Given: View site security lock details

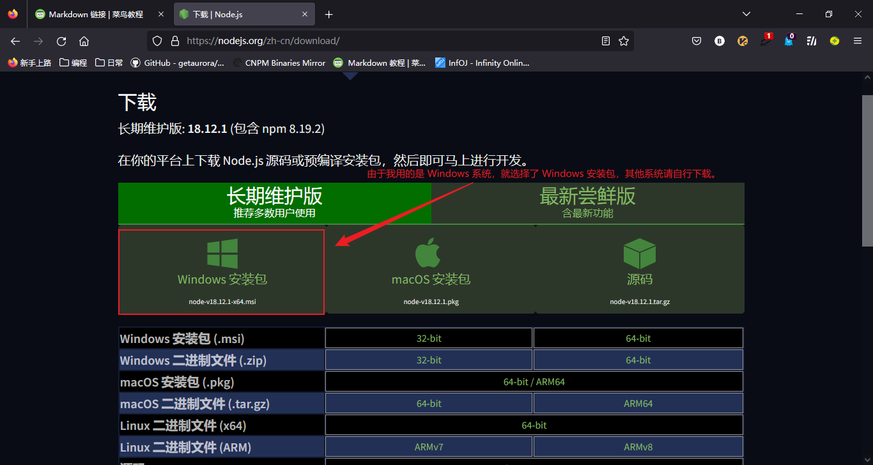Looking at the screenshot, I should (174, 41).
